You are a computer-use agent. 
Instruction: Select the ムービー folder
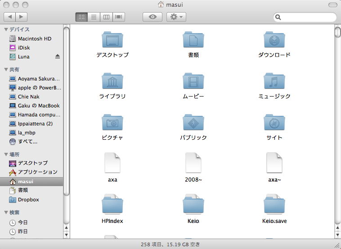pyautogui.click(x=193, y=81)
